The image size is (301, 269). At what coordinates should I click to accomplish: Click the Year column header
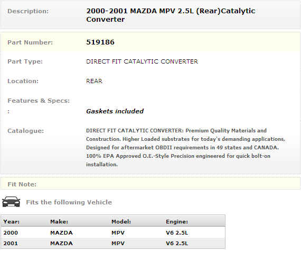(12, 222)
